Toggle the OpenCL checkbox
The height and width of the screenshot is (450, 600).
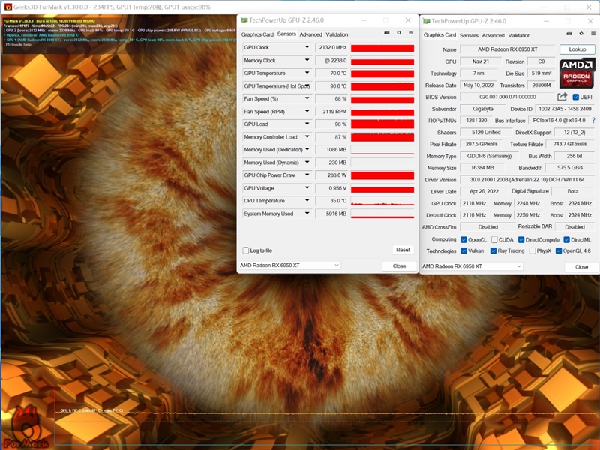tap(463, 239)
